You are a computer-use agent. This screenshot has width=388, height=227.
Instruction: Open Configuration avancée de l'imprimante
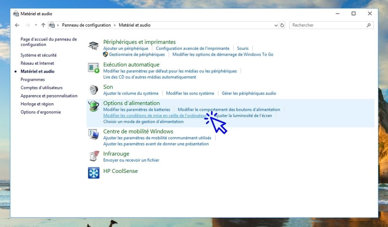point(192,48)
